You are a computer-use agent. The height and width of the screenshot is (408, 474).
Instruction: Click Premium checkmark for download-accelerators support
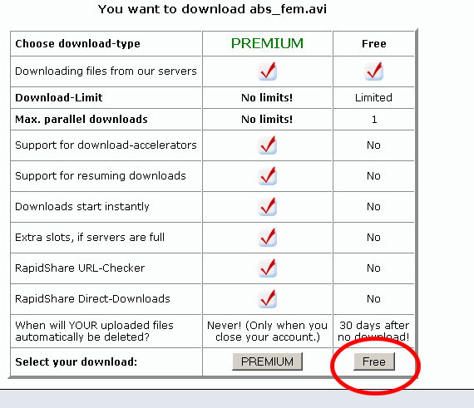point(267,145)
